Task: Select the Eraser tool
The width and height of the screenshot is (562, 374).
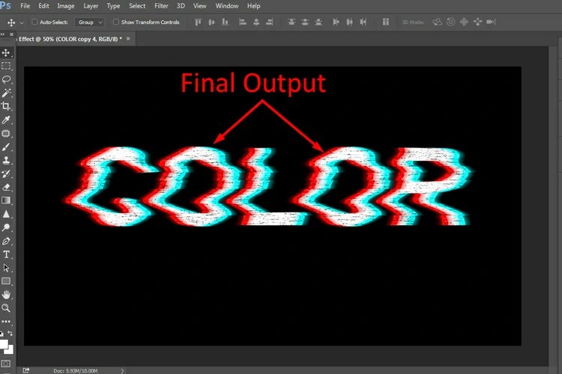Action: (x=6, y=187)
